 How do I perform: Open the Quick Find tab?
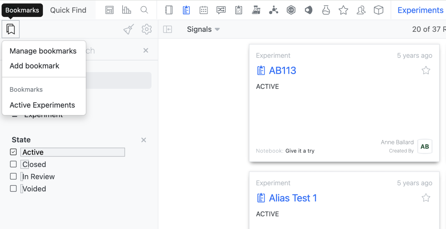tap(68, 10)
